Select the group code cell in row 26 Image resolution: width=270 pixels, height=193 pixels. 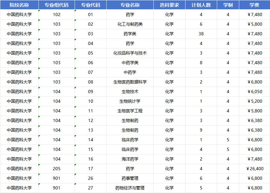(x=57, y=178)
